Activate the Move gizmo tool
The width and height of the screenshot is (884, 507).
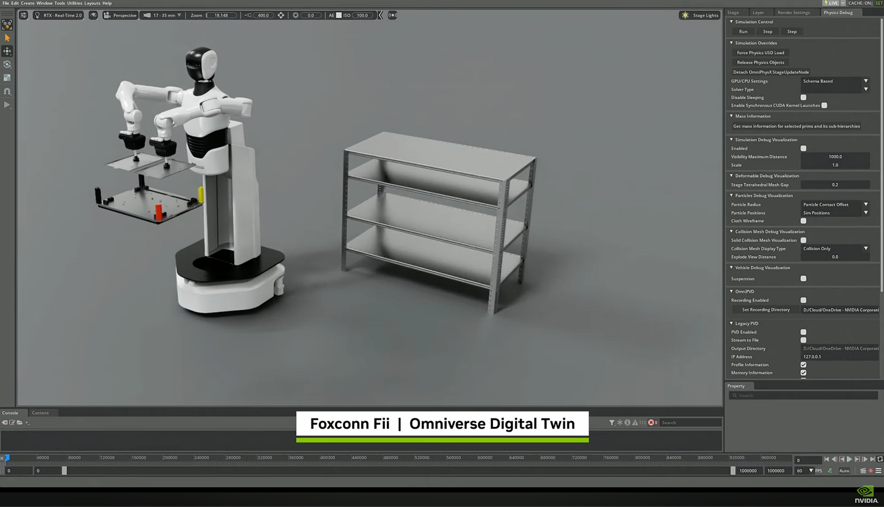pyautogui.click(x=7, y=51)
